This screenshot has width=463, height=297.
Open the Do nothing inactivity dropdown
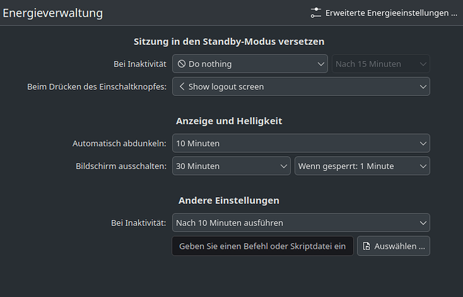(250, 64)
